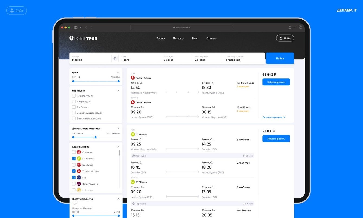Collapse the 'Авиакомпании' filter section
Viewport: 363px width, 218px height.
tap(118, 147)
